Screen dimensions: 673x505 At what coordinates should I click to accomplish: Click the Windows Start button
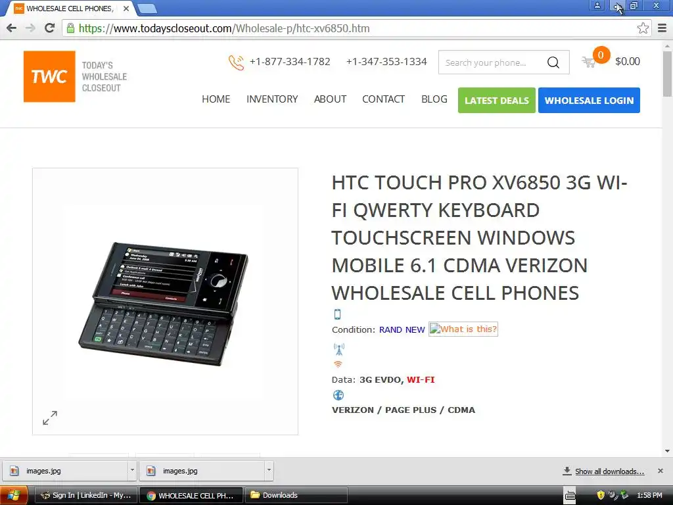pos(14,495)
